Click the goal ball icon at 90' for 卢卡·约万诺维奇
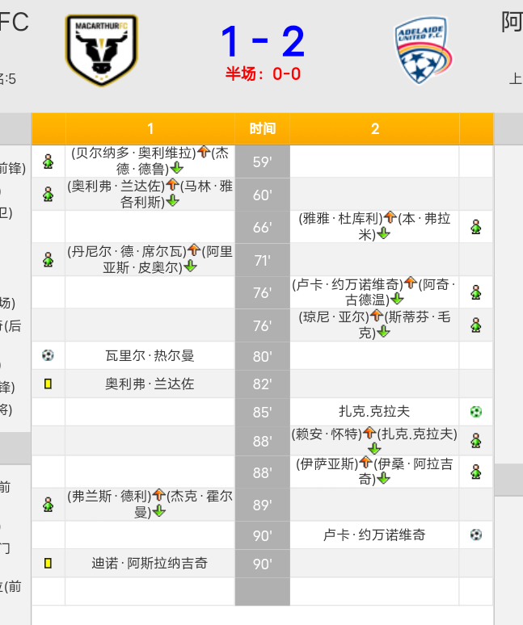 click(x=476, y=535)
